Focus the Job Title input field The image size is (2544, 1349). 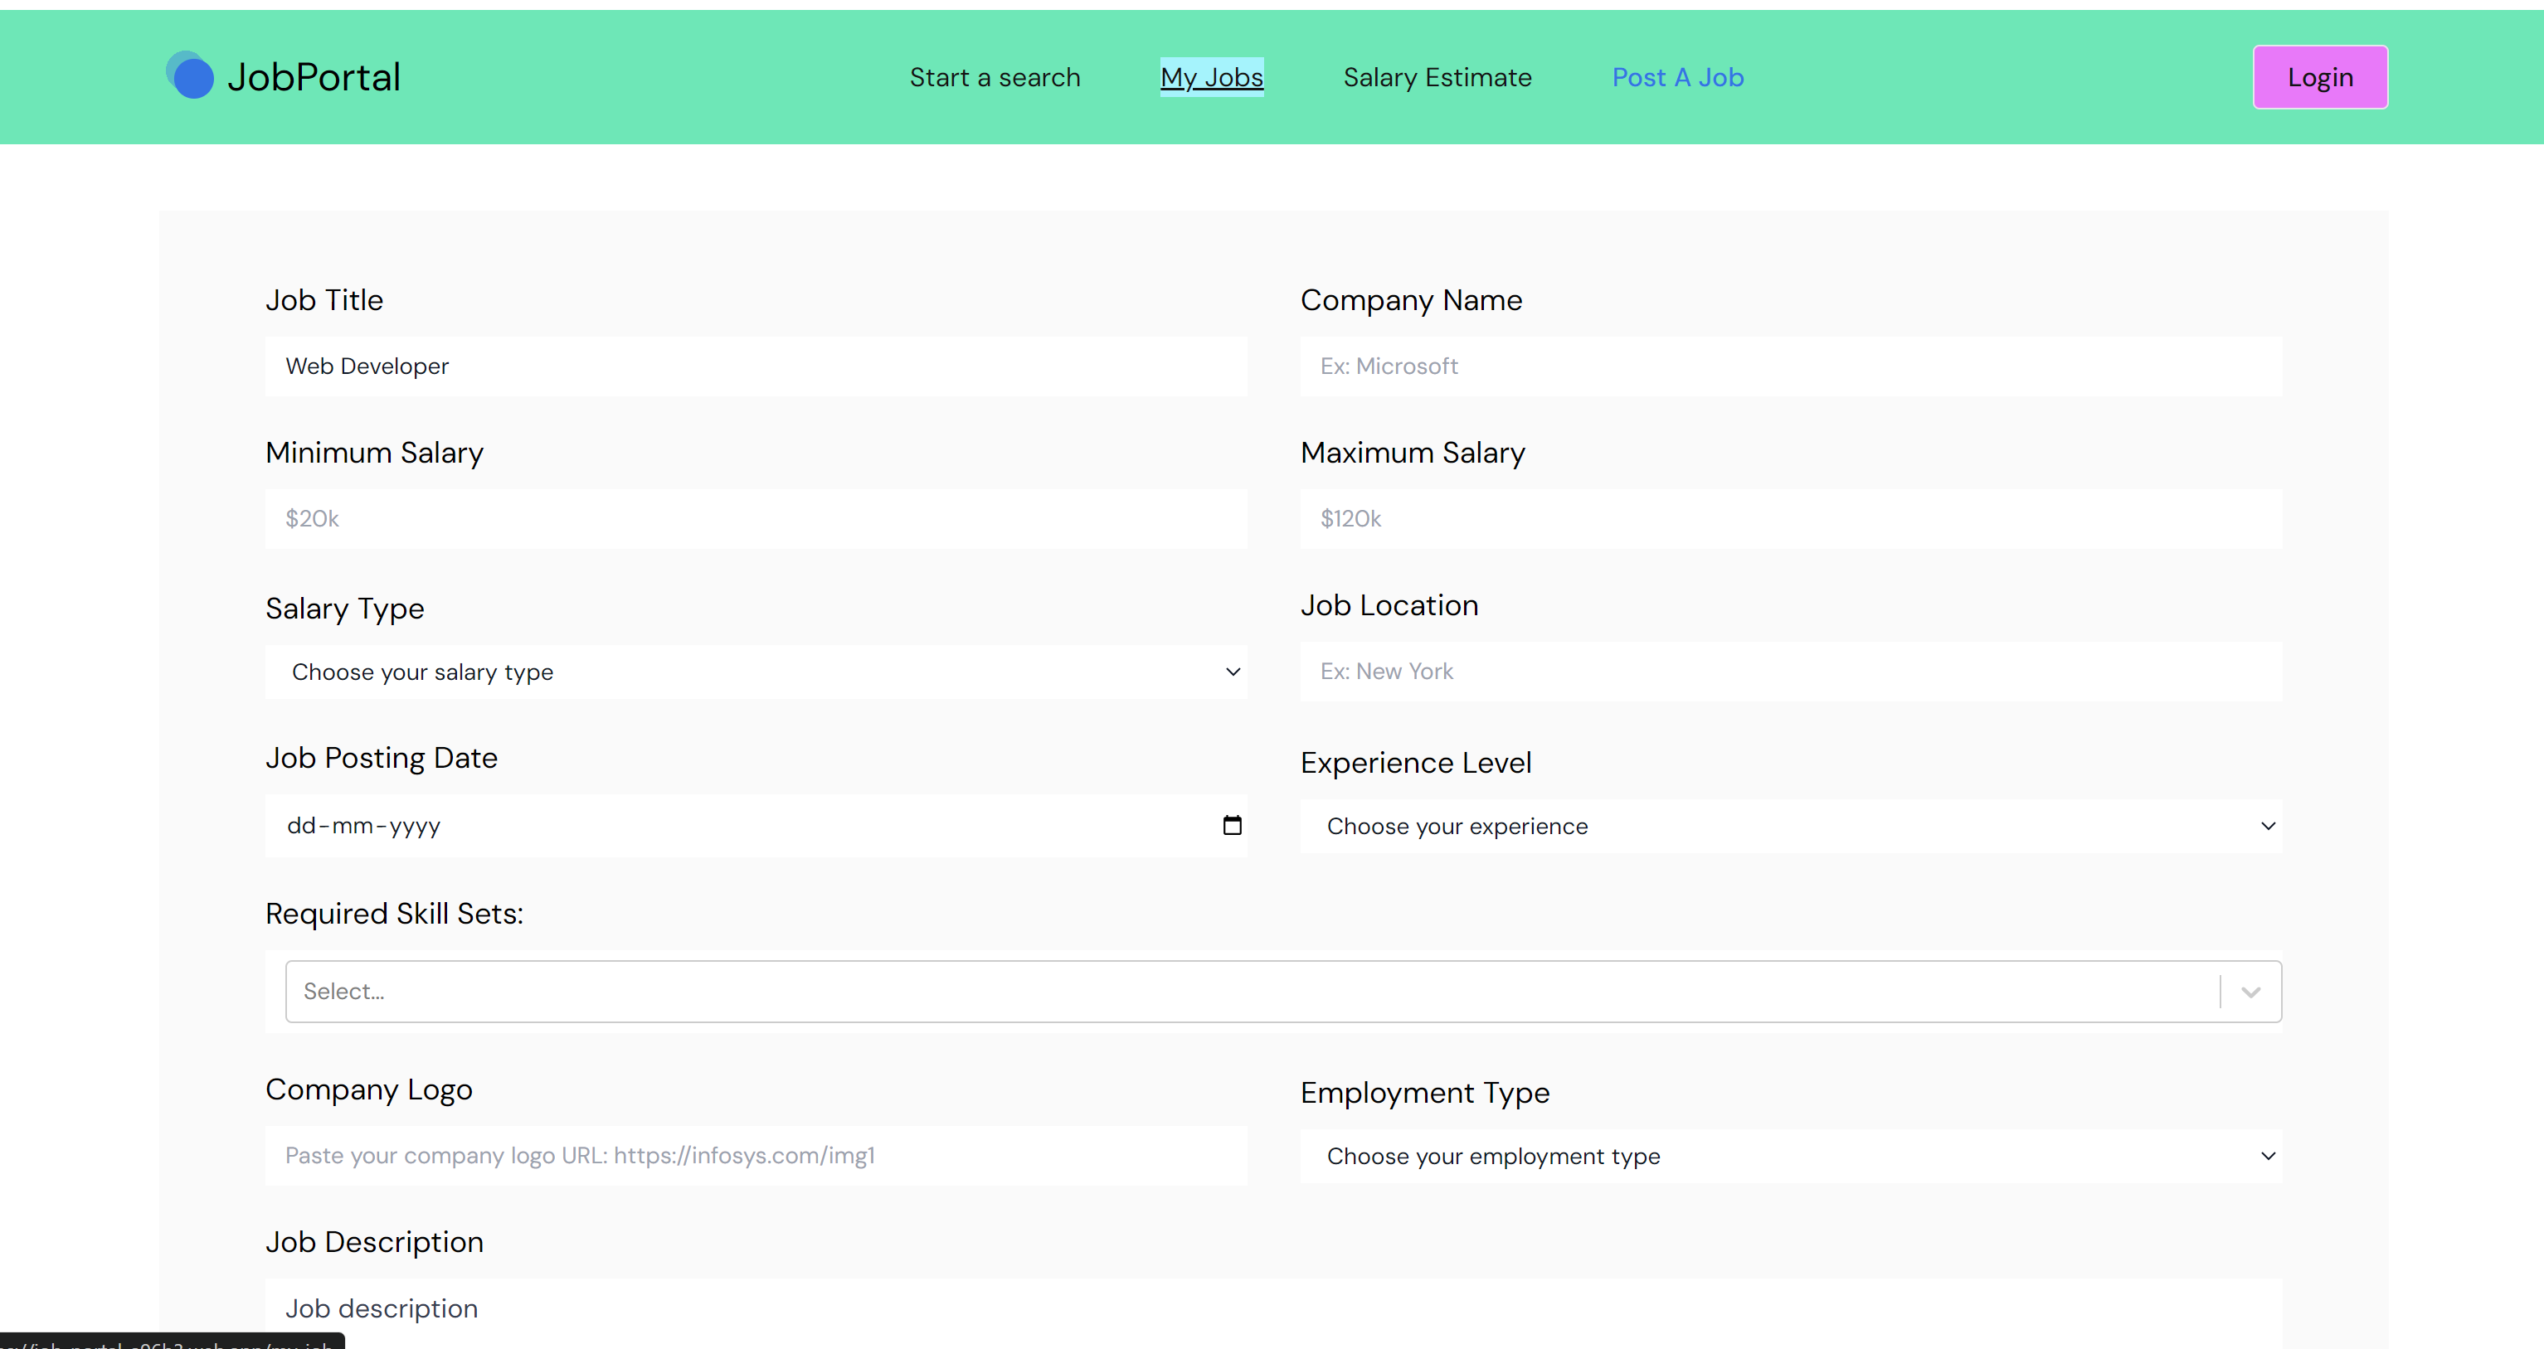click(756, 366)
